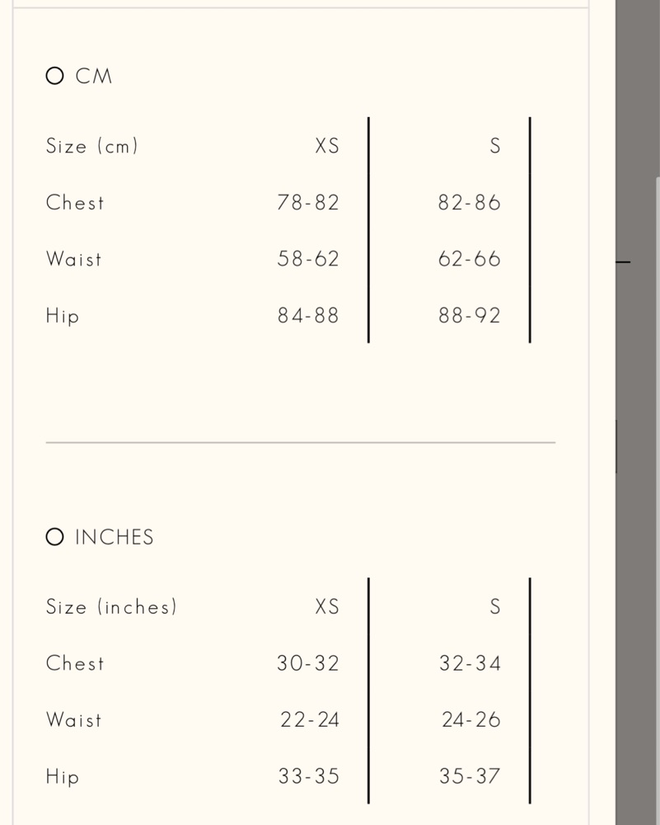
Task: Select the CM radio button
Action: coord(54,76)
